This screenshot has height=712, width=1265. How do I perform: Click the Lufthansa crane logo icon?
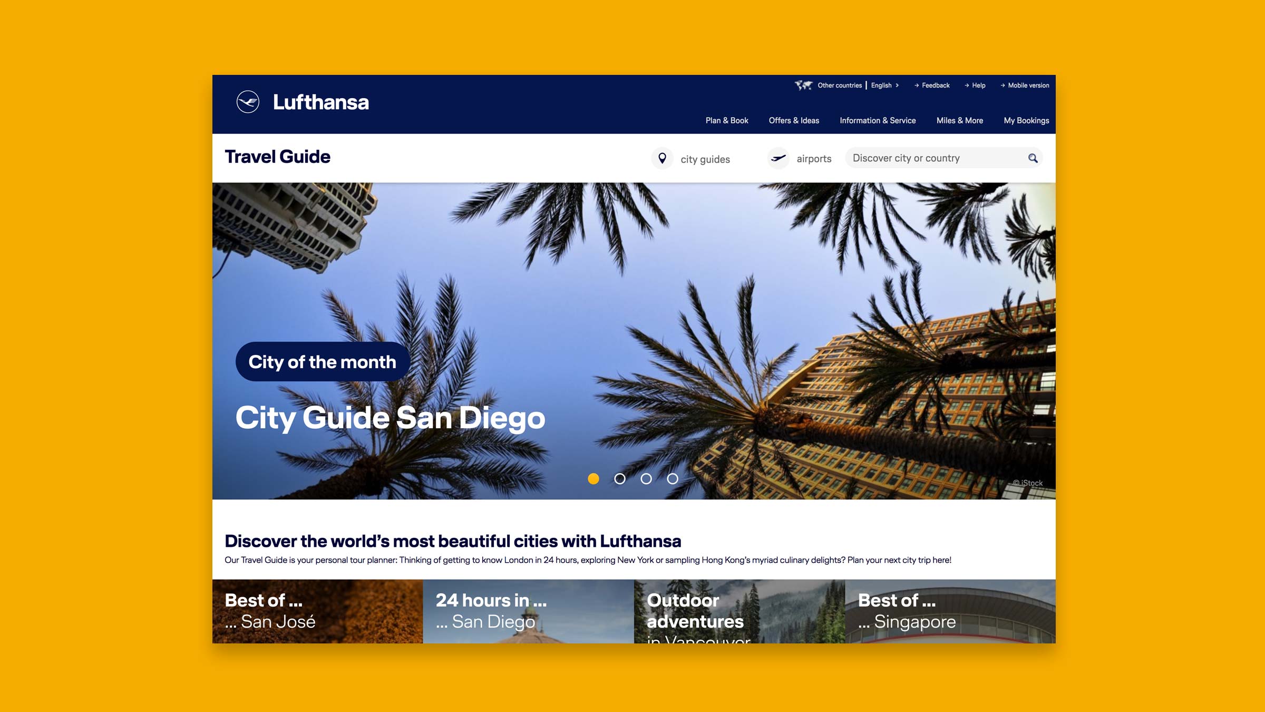click(248, 102)
